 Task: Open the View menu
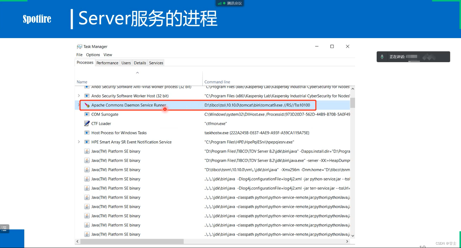tap(108, 55)
